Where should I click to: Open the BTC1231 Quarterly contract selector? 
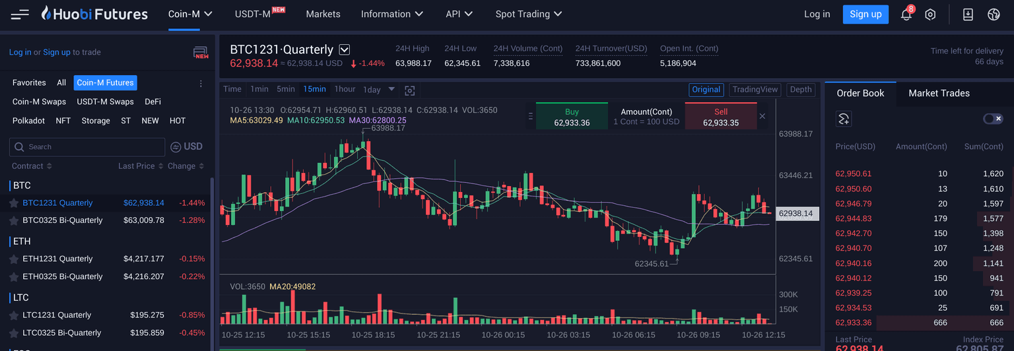(x=344, y=49)
